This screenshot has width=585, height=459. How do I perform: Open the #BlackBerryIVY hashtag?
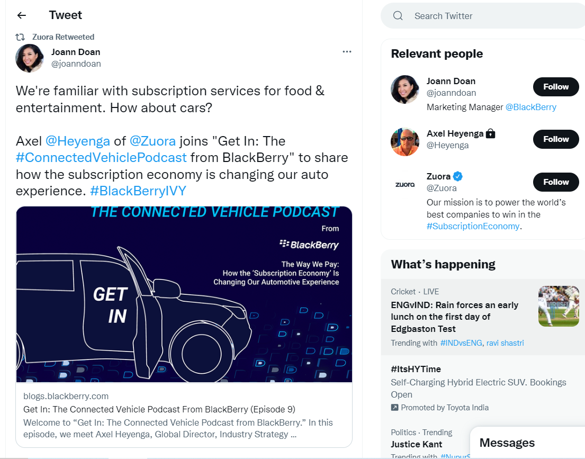tap(138, 191)
